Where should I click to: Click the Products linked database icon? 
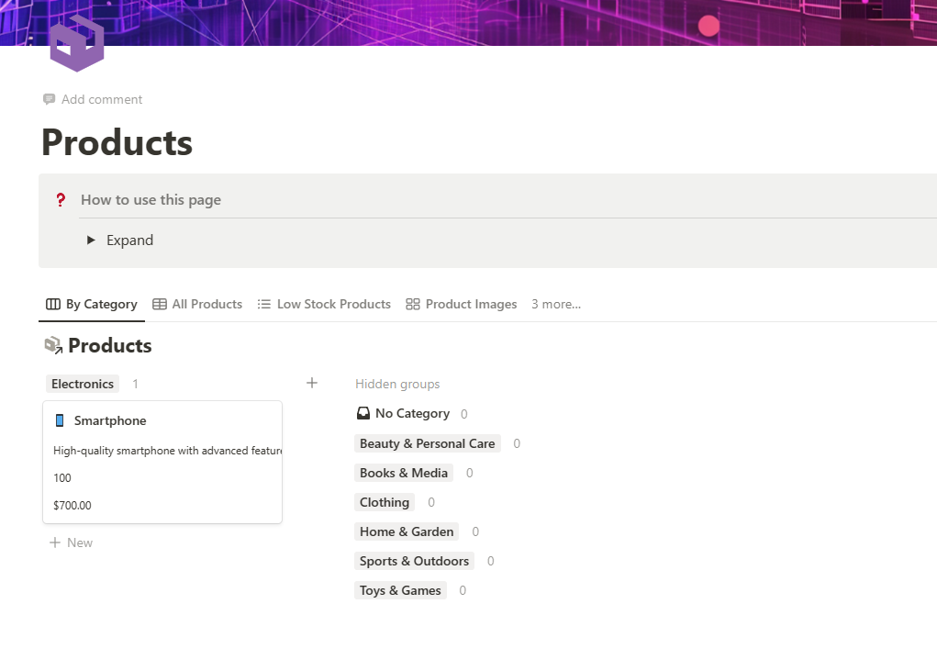click(53, 346)
